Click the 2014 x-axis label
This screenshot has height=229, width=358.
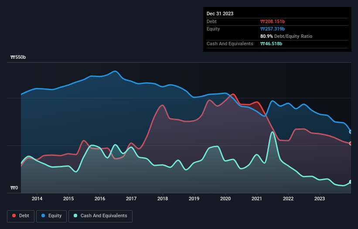coord(37,199)
